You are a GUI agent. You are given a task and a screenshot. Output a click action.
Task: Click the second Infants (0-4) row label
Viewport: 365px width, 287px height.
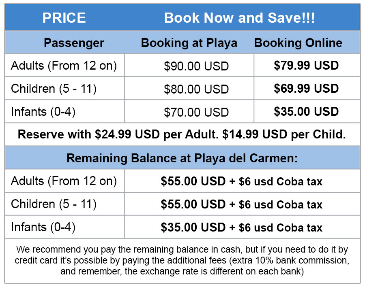coord(43,227)
